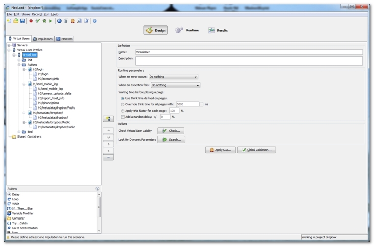Click the gray server stack toolbar icon

(66, 21)
